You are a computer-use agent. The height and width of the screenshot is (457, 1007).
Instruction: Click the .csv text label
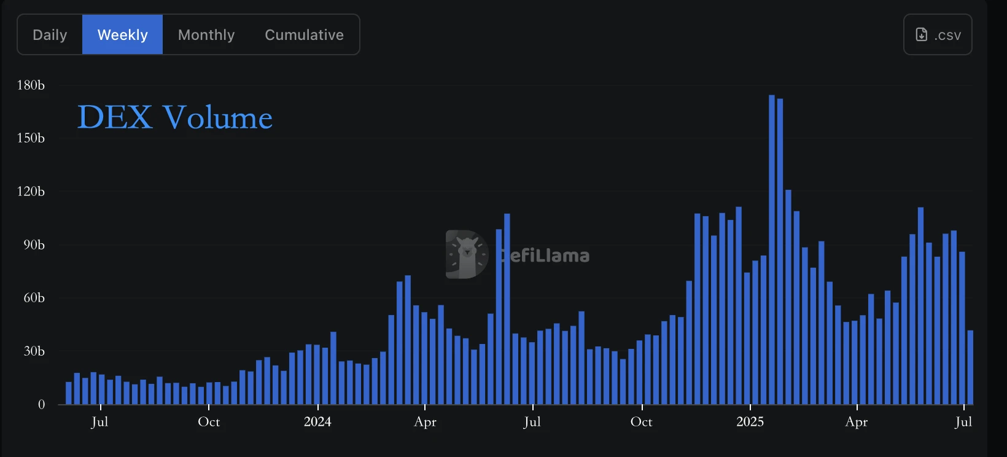(x=947, y=36)
